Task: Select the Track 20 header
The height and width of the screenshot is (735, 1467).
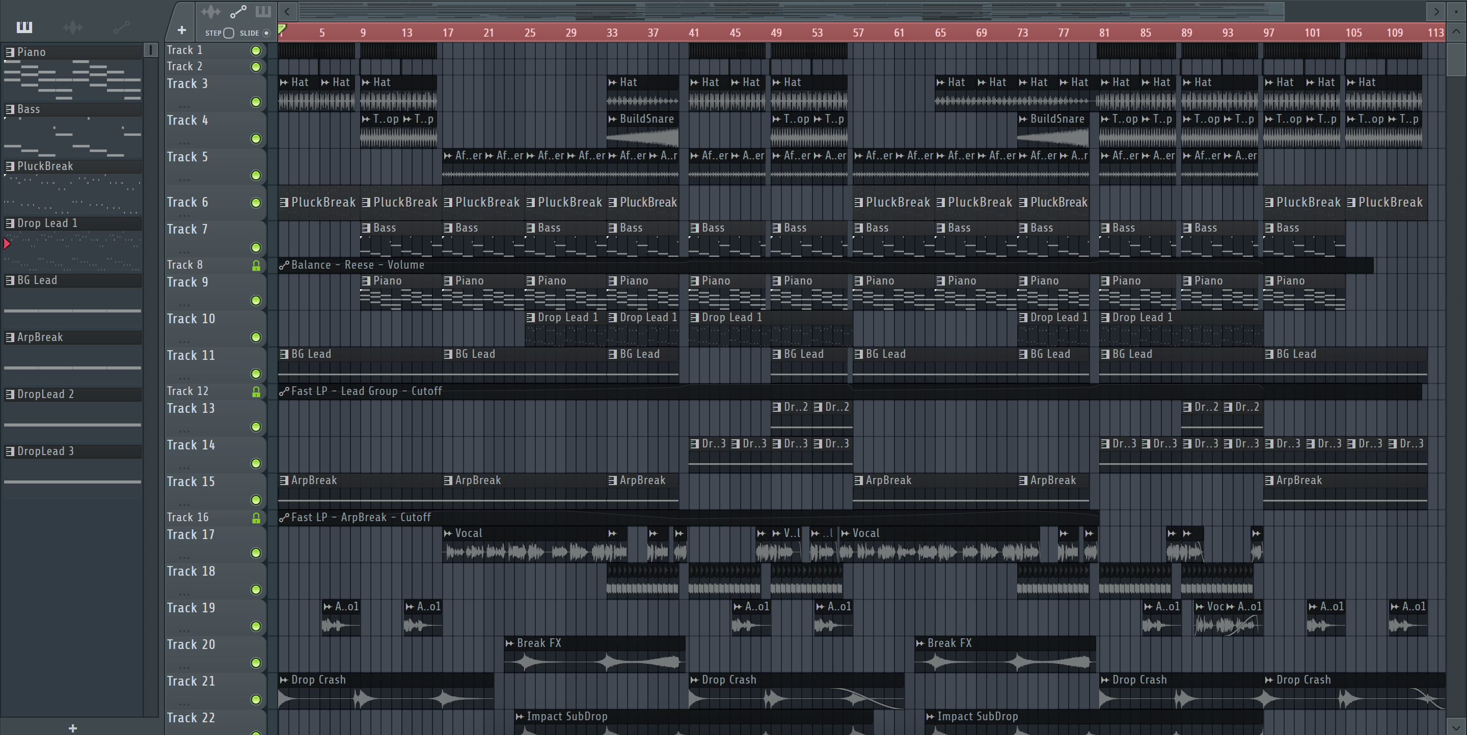Action: click(215, 654)
